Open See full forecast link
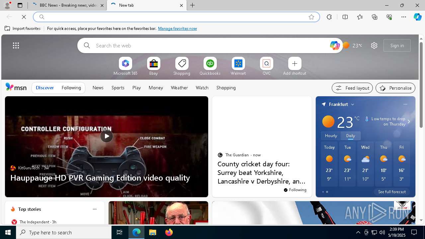The height and width of the screenshot is (239, 425). (x=392, y=192)
